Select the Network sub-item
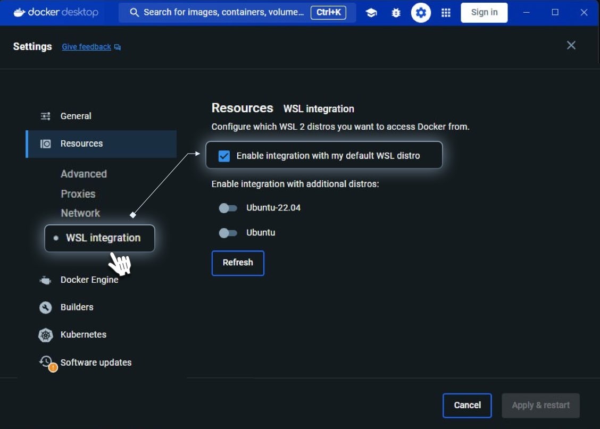This screenshot has height=429, width=600. [80, 213]
